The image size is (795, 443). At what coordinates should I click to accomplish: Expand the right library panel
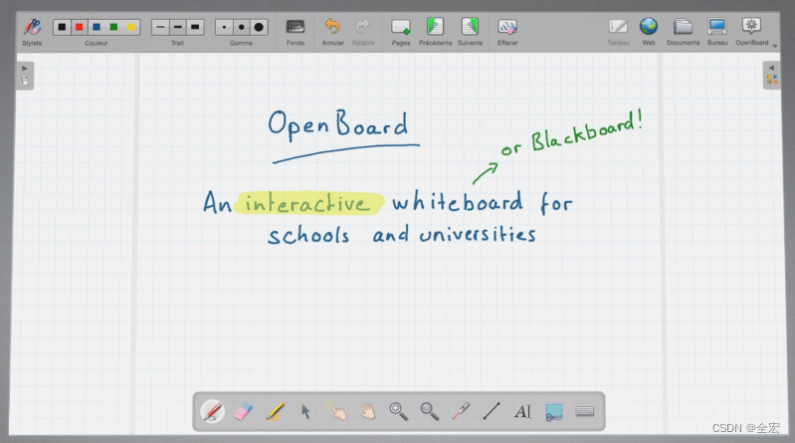point(772,75)
